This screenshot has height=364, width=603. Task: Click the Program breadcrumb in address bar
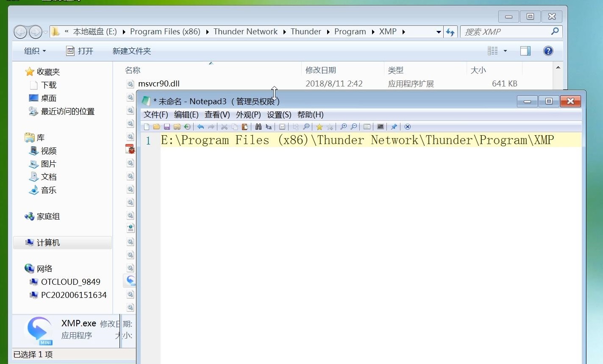pos(350,32)
